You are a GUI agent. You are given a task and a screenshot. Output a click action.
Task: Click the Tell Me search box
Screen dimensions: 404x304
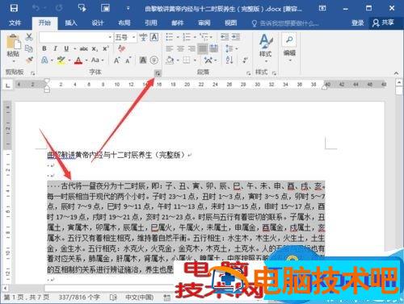click(x=285, y=23)
